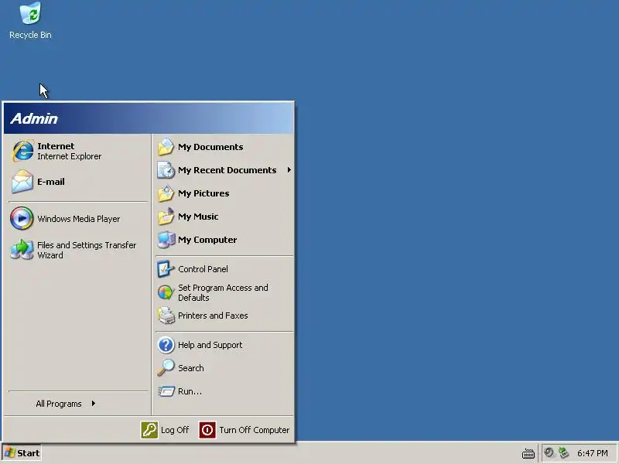The image size is (619, 464).
Task: Click the Files and Settings Transfer Wizard icon
Action: click(x=22, y=249)
